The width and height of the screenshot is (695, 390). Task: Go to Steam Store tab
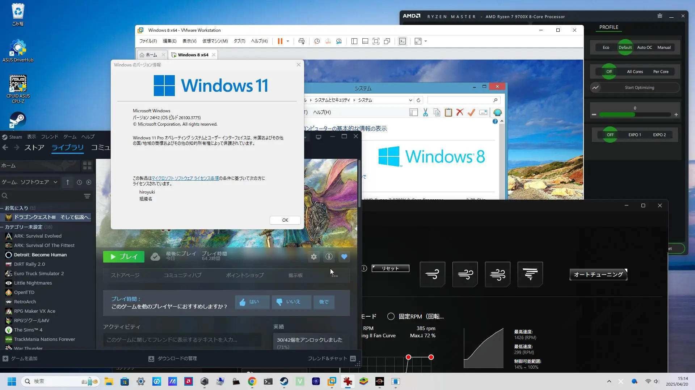(34, 147)
